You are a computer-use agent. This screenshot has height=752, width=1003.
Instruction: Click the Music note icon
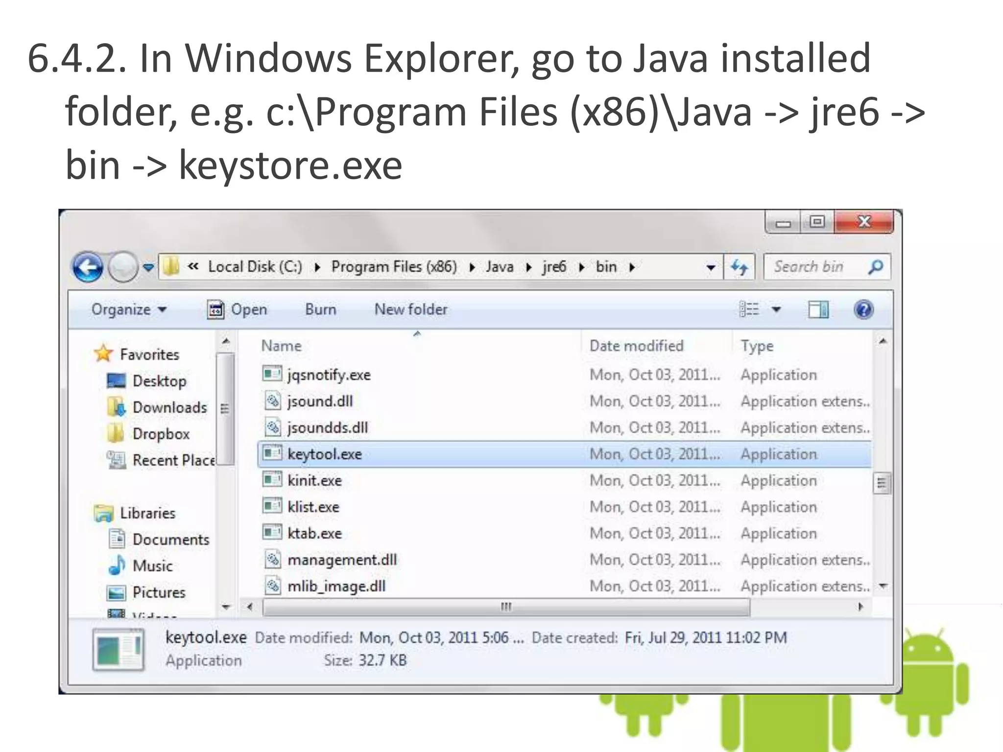tap(117, 565)
